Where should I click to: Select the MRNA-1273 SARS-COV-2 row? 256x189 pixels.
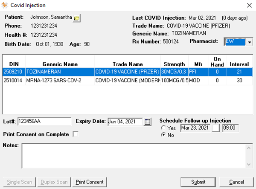pyautogui.click(x=128, y=81)
